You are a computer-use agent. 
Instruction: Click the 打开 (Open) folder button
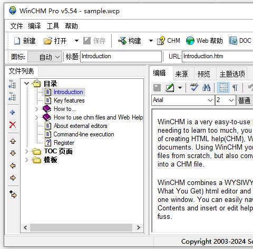tap(55, 41)
